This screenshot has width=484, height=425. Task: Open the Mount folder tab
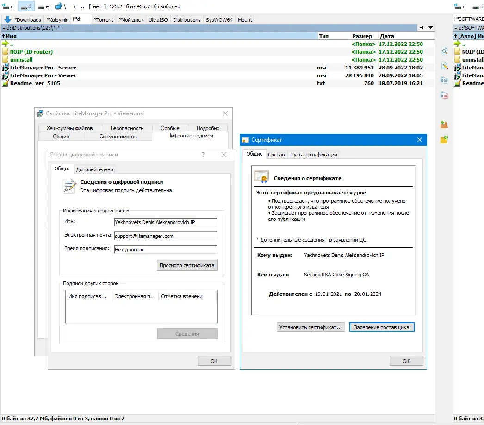245,20
